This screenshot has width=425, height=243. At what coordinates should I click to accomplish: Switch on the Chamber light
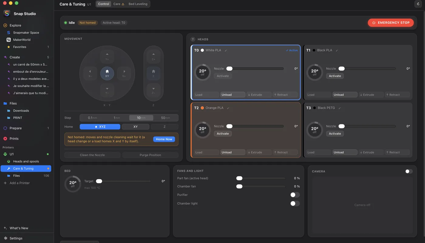click(295, 203)
